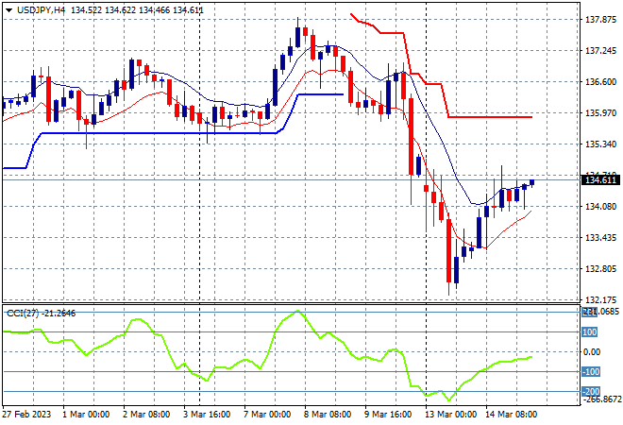Click the 14 Mar 08:00 time label
The image size is (623, 425).
click(511, 415)
